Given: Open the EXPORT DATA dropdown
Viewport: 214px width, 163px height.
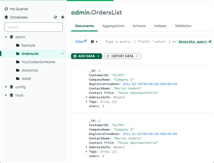Looking at the screenshot, I should click(122, 56).
